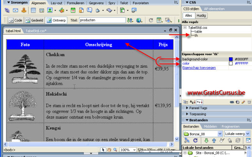The height and width of the screenshot is (157, 252).
Task: Connect to remote host icon in Bestanden
Action: pyautogui.click(x=187, y=141)
